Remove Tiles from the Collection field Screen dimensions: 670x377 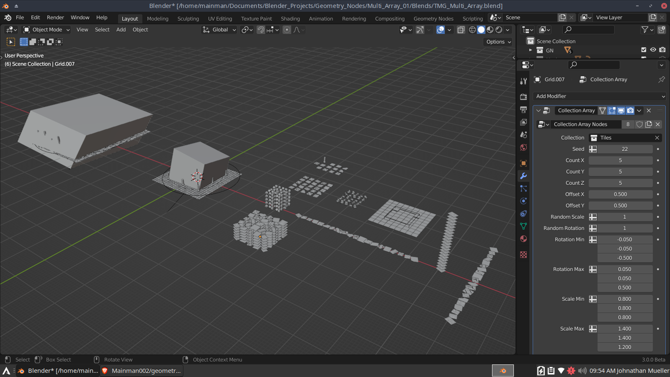[657, 137]
